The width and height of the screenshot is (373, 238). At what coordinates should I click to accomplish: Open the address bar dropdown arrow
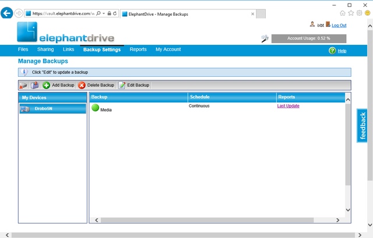(x=104, y=13)
